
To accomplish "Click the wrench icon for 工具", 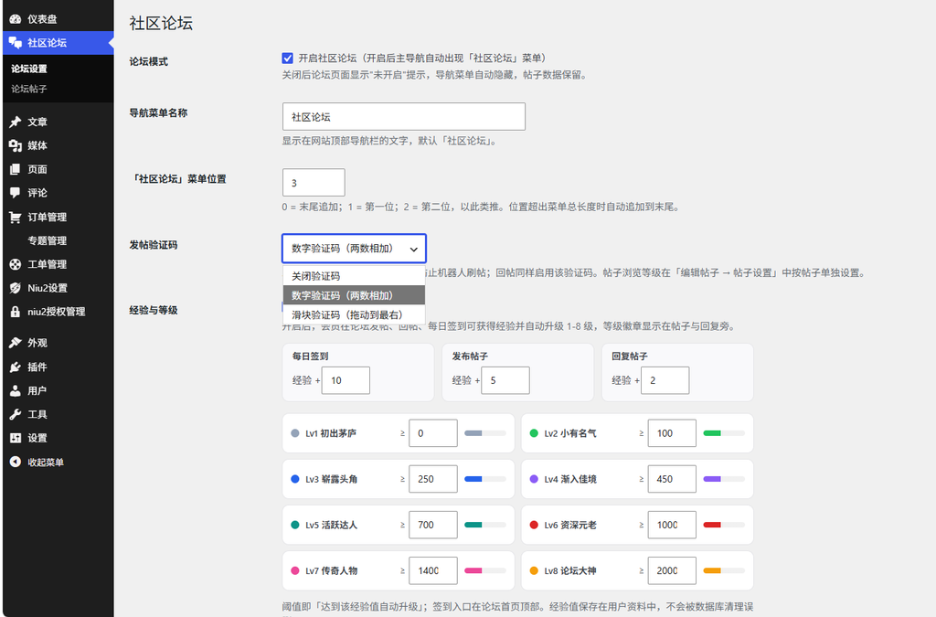I will click(16, 414).
